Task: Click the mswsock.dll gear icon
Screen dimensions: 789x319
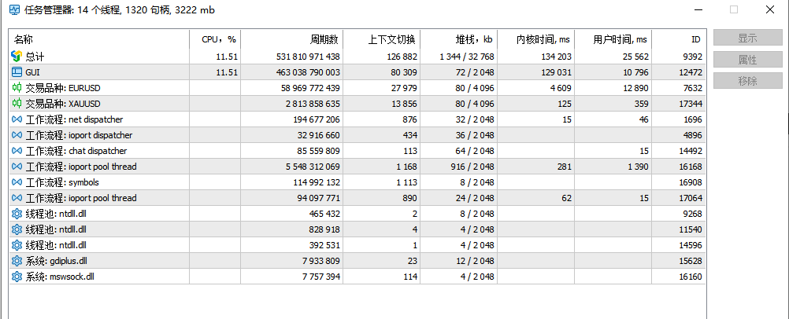Action: (17, 277)
